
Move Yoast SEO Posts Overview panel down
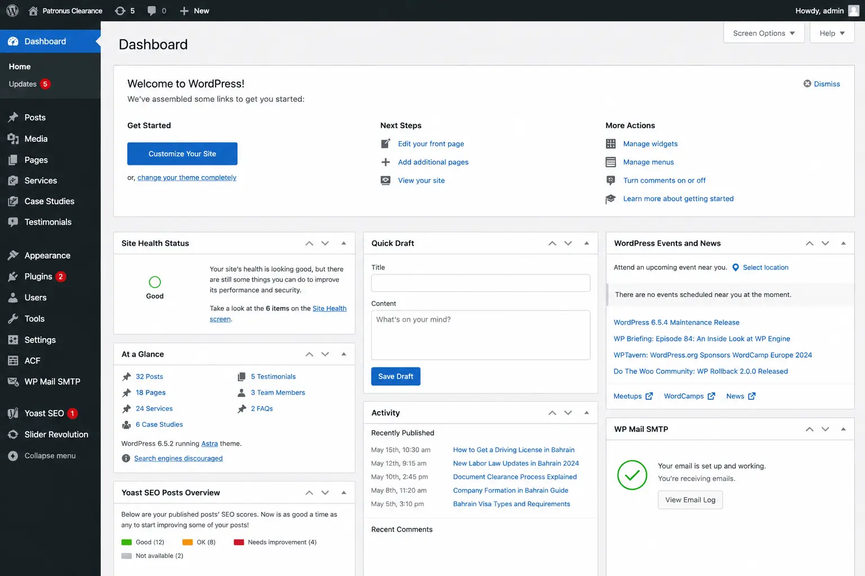click(325, 492)
